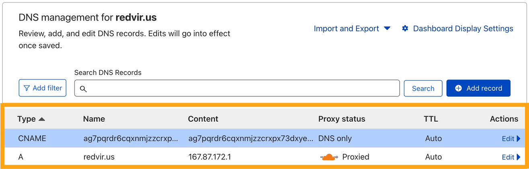This screenshot has width=529, height=169.
Task: Click the Type column sort arrow
Action: (42, 119)
